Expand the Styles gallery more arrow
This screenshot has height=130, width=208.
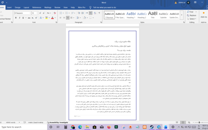[x=182, y=15]
